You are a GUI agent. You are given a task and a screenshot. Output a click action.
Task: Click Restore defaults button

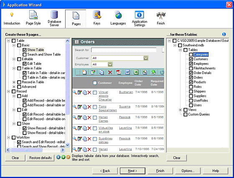[40, 158]
